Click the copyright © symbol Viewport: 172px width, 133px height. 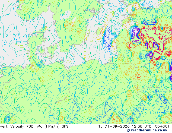pos(128,130)
